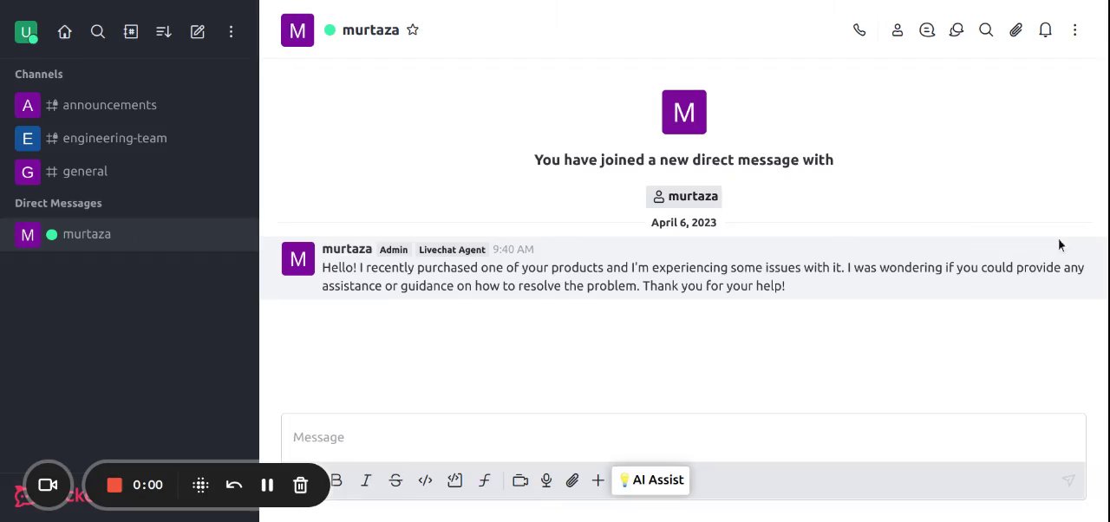Open the room header kebab menu
The height and width of the screenshot is (522, 1110).
[1074, 30]
